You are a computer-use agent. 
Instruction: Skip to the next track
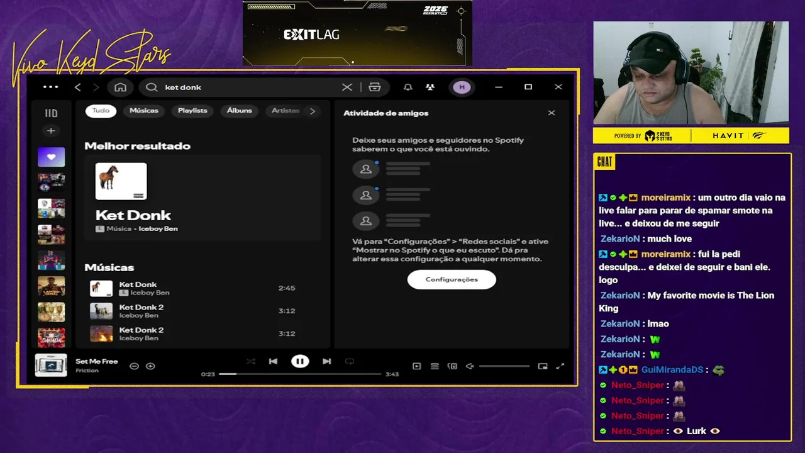click(326, 361)
